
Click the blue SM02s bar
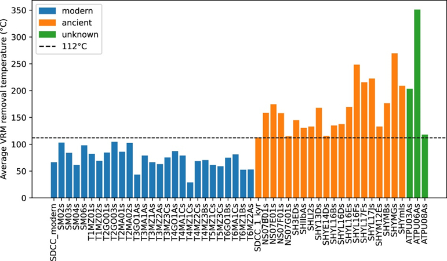pos(61,171)
